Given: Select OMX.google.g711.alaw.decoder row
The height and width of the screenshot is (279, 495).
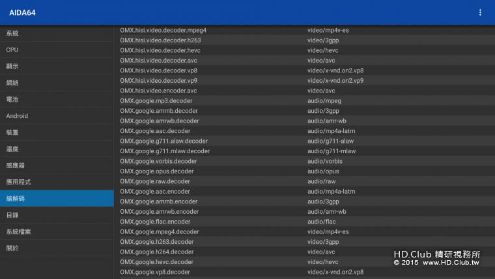Looking at the screenshot, I should [307, 141].
